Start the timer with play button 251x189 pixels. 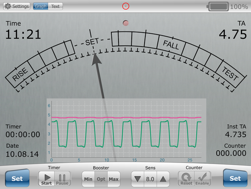47,178
